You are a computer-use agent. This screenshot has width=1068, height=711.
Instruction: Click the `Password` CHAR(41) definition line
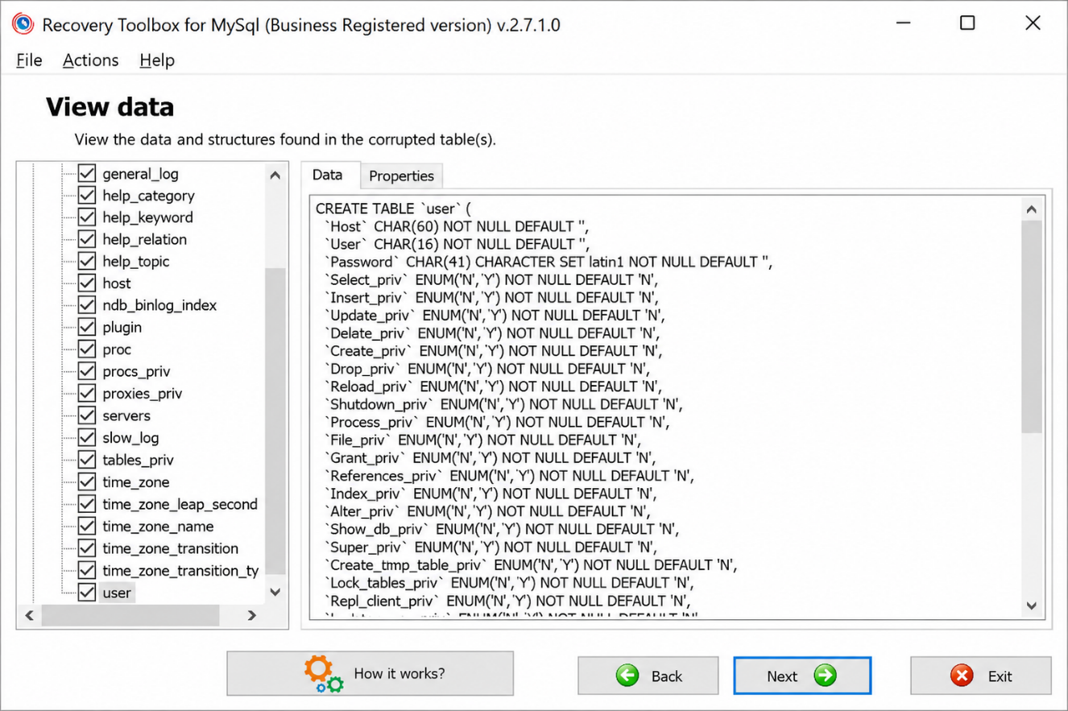coord(548,262)
